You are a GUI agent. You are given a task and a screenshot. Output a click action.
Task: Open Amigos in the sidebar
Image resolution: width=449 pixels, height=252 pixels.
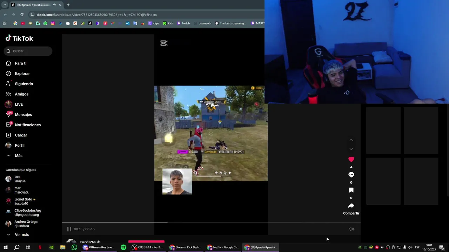(17, 94)
